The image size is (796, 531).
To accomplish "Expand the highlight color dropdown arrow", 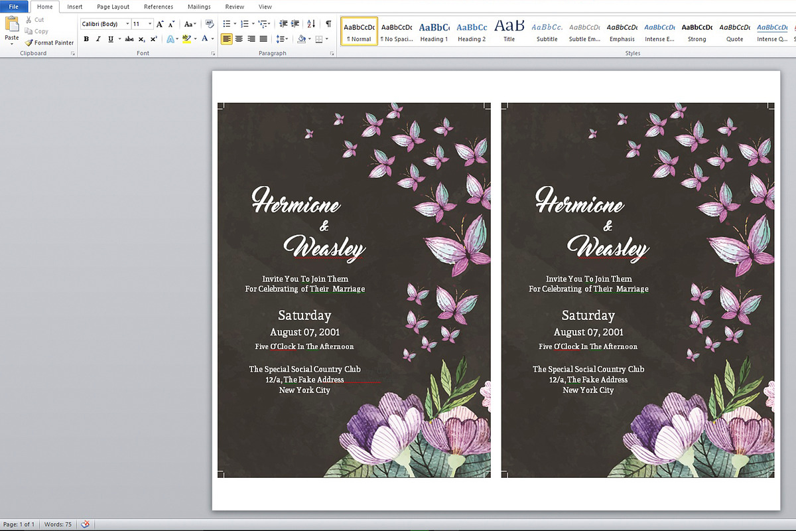I will pyautogui.click(x=196, y=39).
